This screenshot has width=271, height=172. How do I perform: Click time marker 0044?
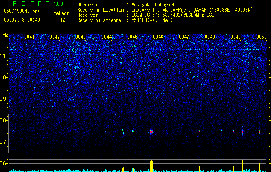point(106,37)
